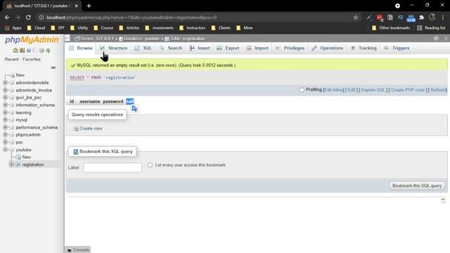450x253 pixels.
Task: Expand phpmyadmin database node
Action: (5, 134)
